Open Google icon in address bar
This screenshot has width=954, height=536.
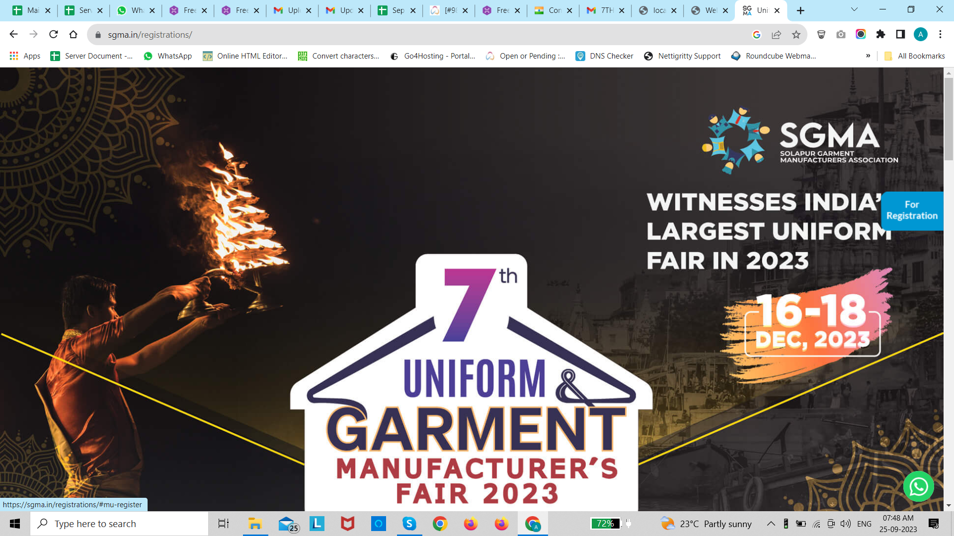(x=757, y=34)
